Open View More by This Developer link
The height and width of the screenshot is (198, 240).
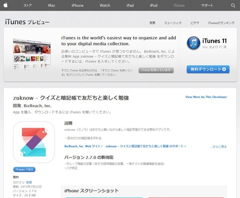point(206,97)
